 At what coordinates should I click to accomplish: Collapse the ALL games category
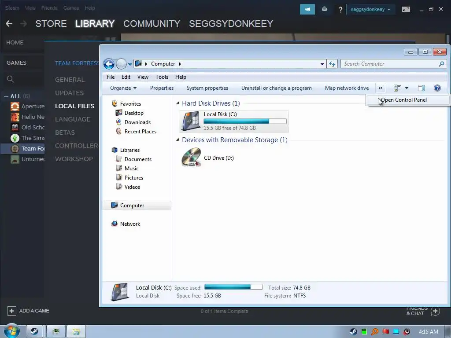coord(6,96)
